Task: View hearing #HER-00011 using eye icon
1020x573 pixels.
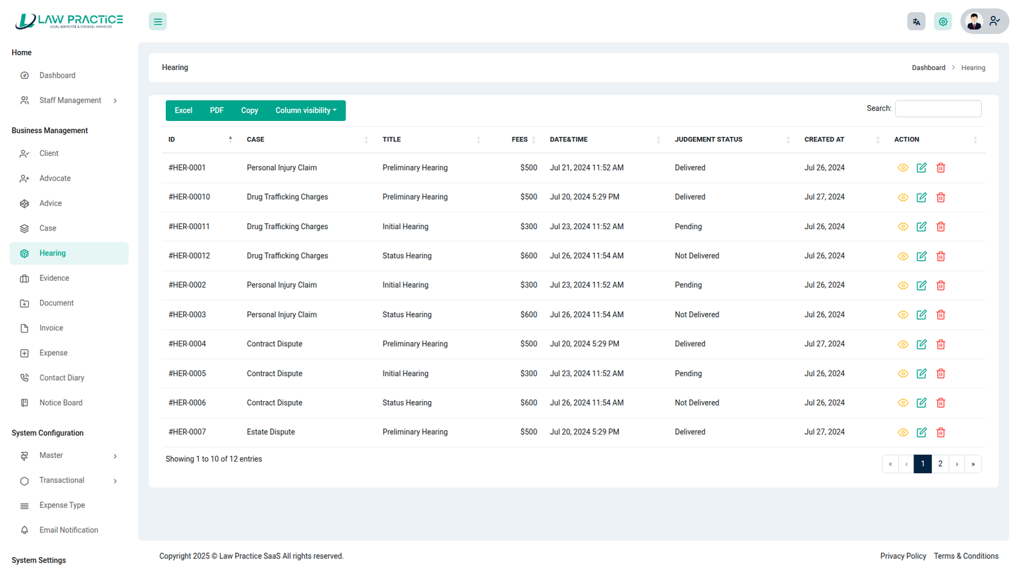Action: [x=903, y=227]
